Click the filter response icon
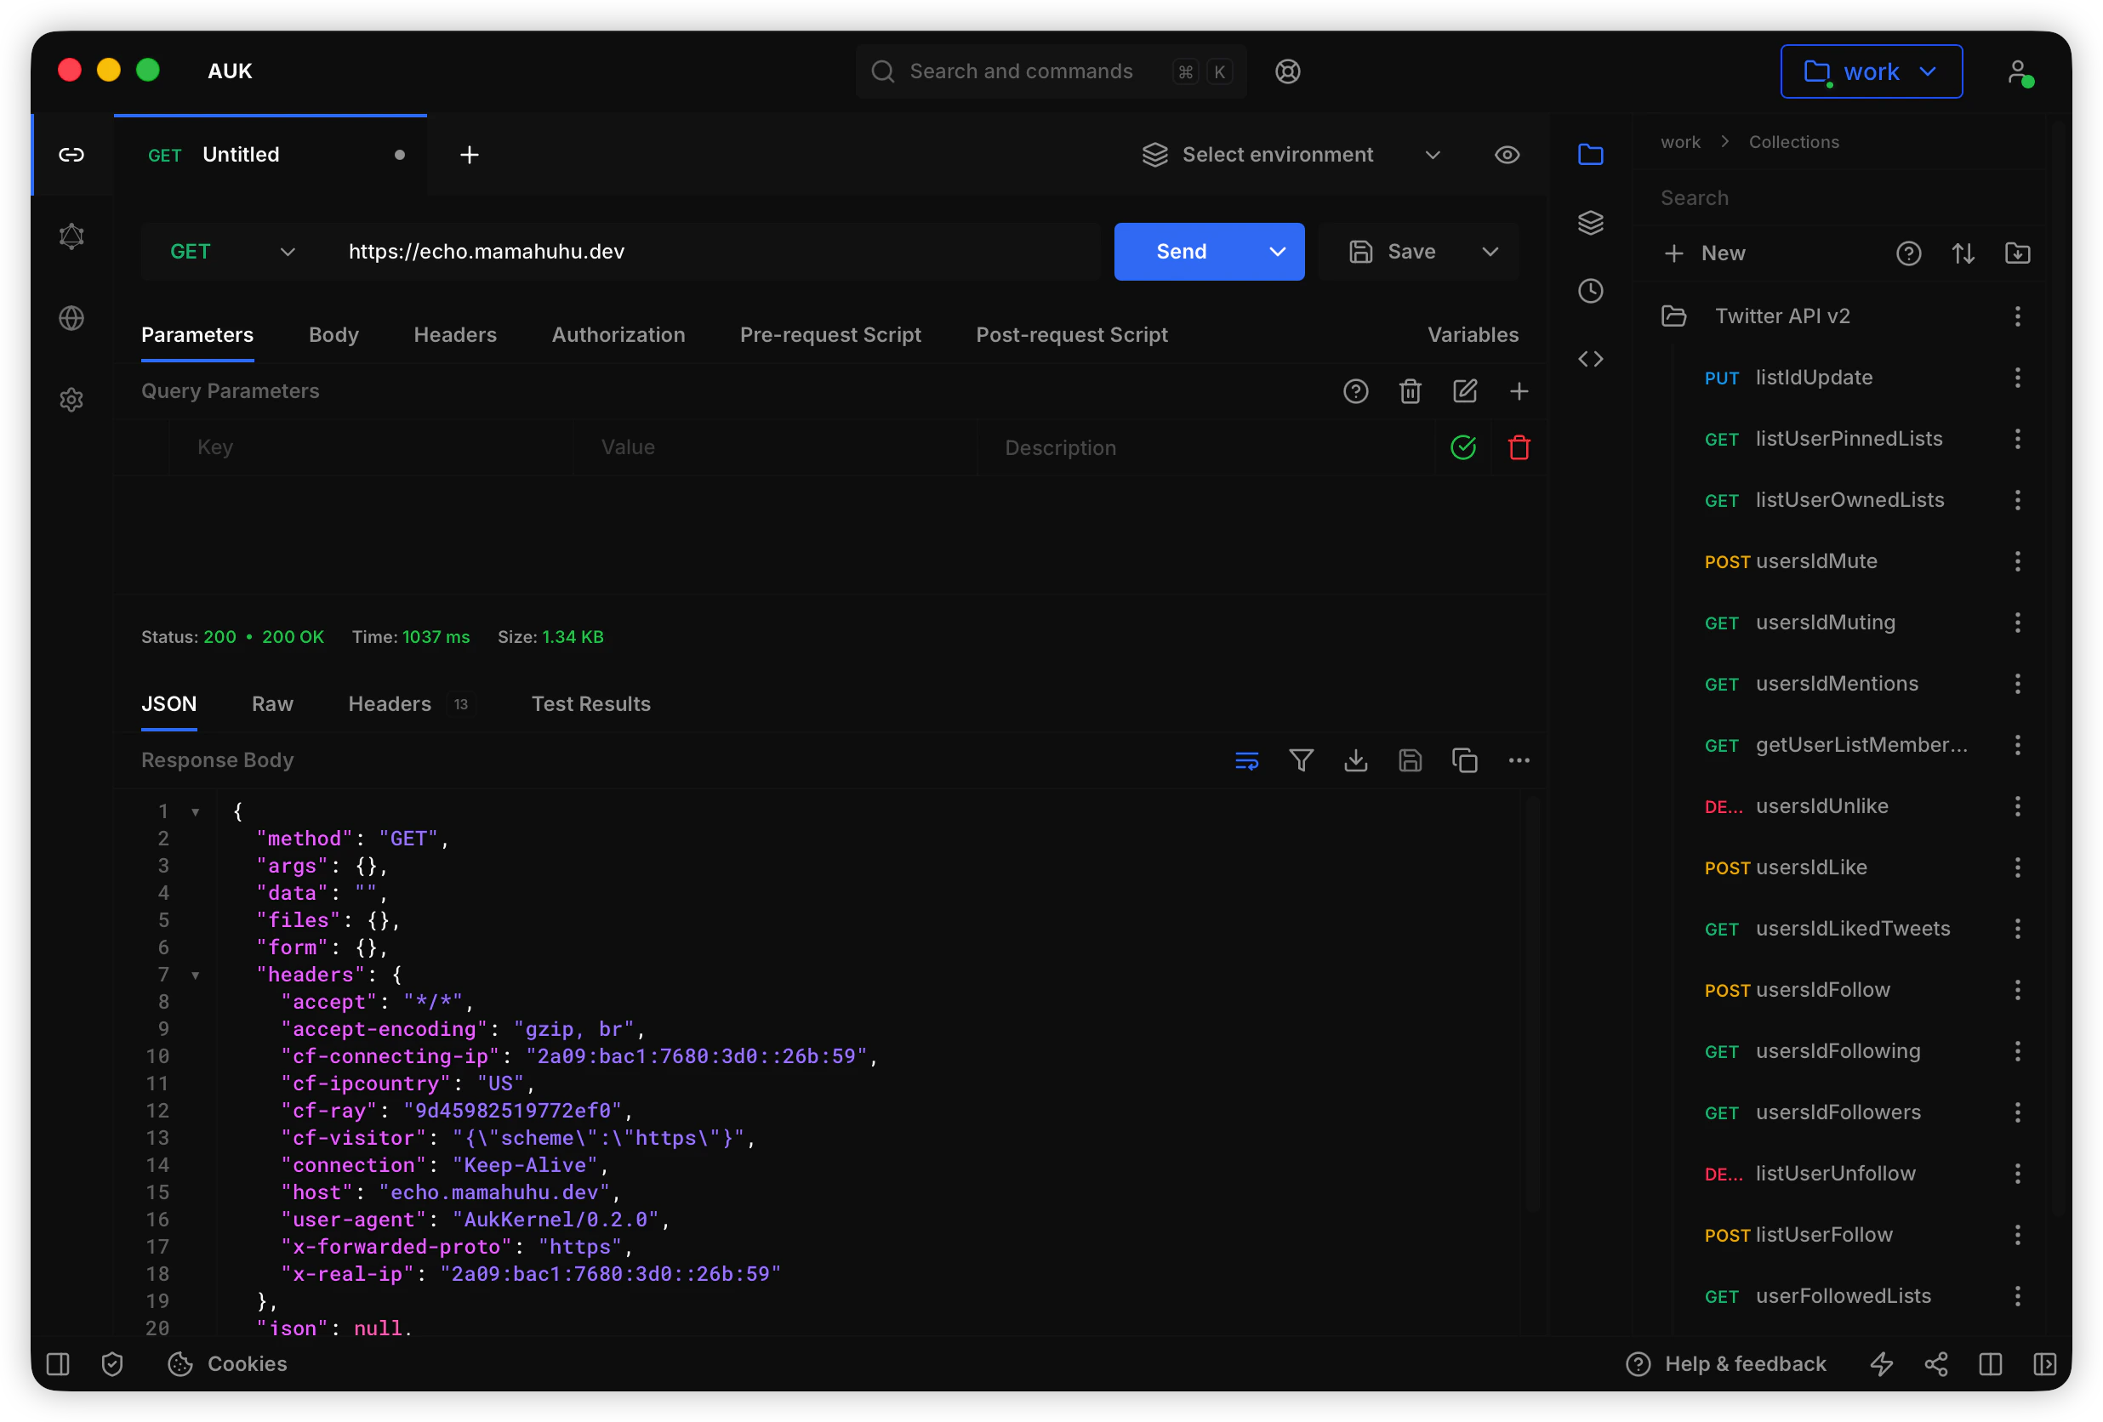The image size is (2103, 1422). pos(1301,760)
